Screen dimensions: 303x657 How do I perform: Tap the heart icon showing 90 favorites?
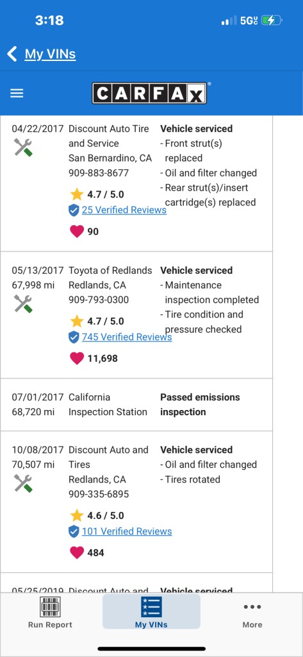[x=77, y=231]
